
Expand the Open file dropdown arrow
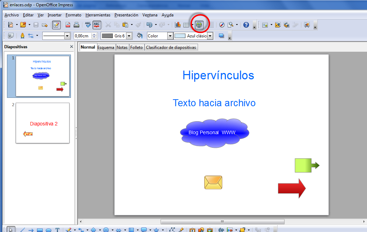(x=29, y=25)
